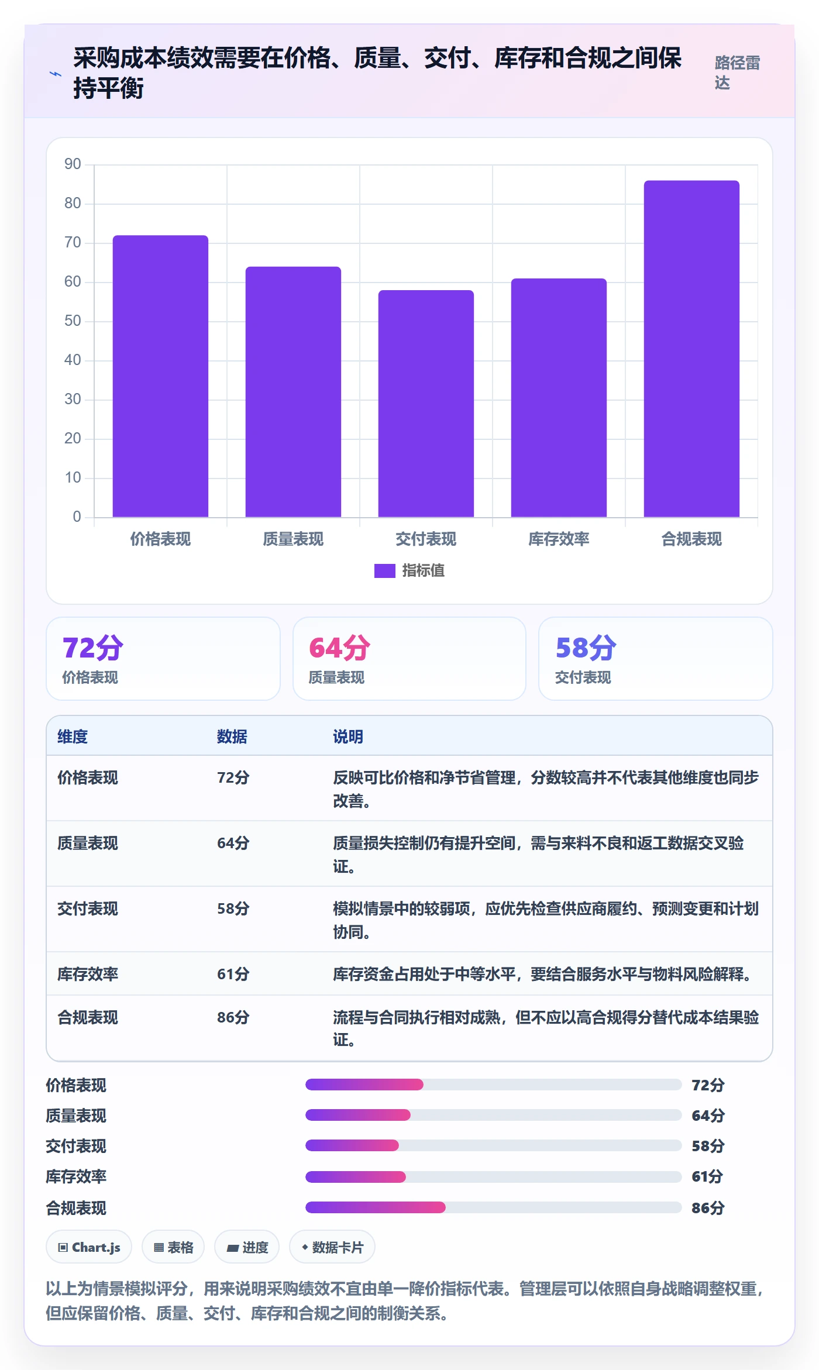
Task: Click the 库存效率 x-axis label
Action: tap(559, 539)
